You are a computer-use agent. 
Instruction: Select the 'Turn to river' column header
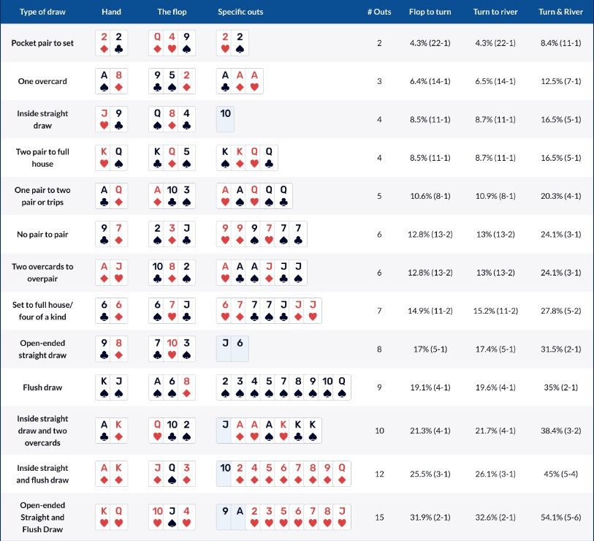click(495, 12)
